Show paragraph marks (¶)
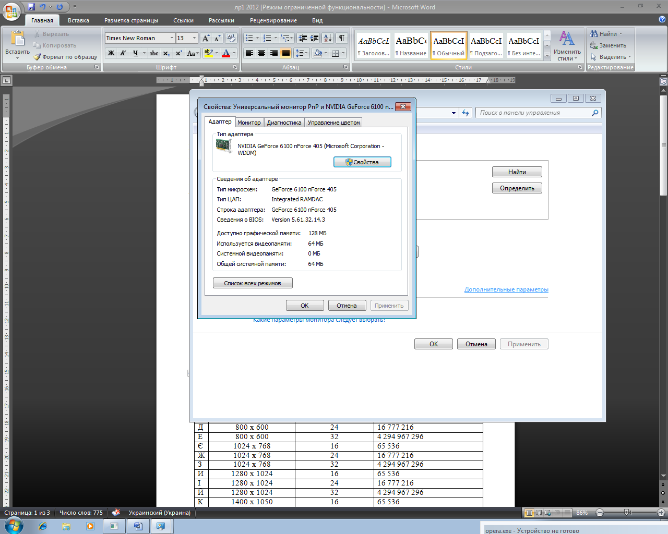 341,38
